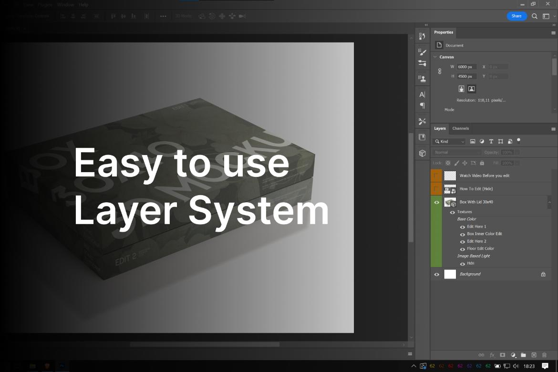Hide the Textures group eye
Viewport: 558px width, 372px height.
point(452,212)
